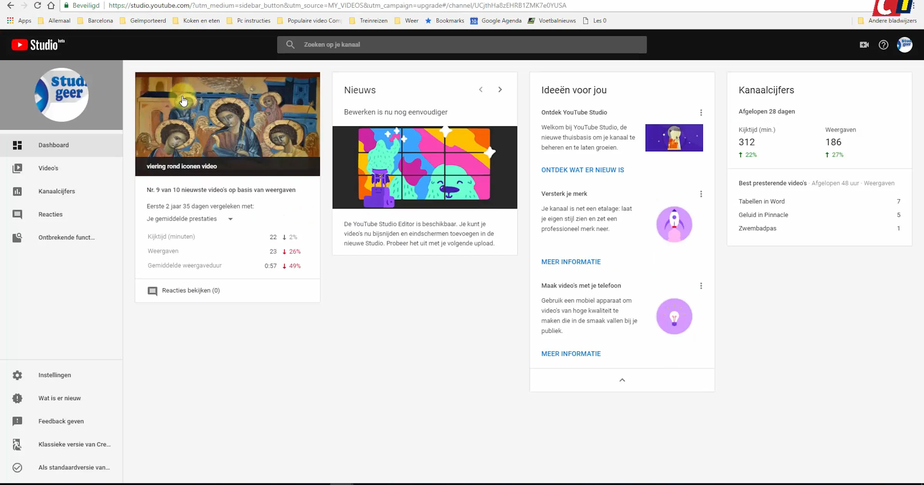Open the Weer bookmarks folder
924x485 pixels.
tap(407, 20)
